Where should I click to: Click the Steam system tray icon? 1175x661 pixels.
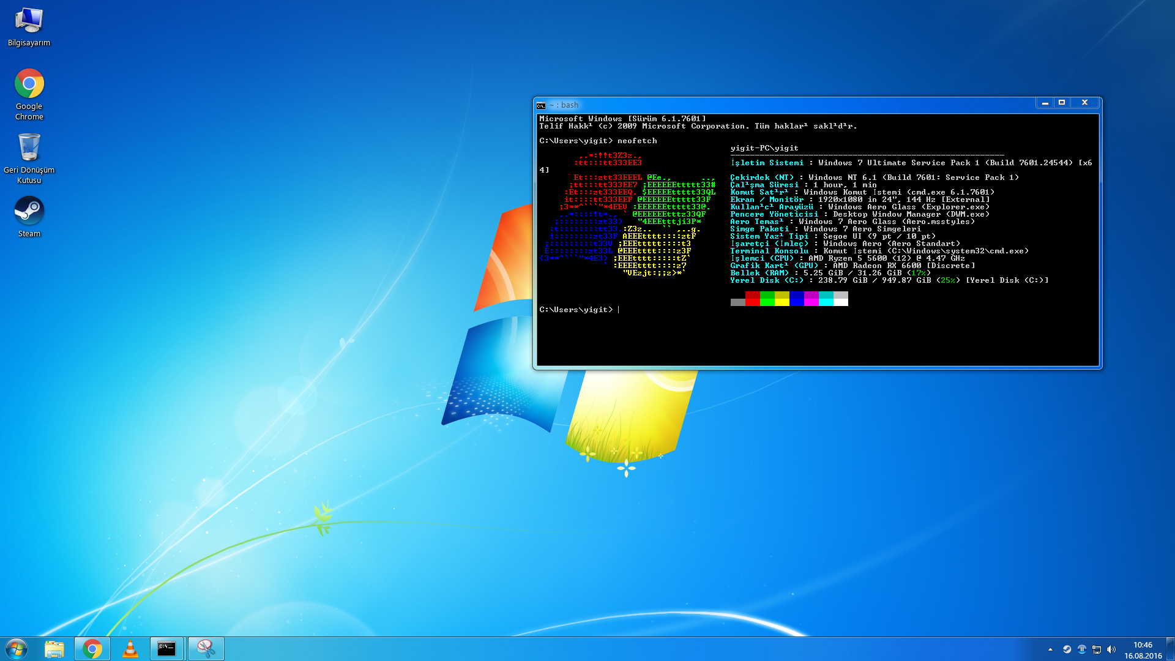tap(1067, 649)
